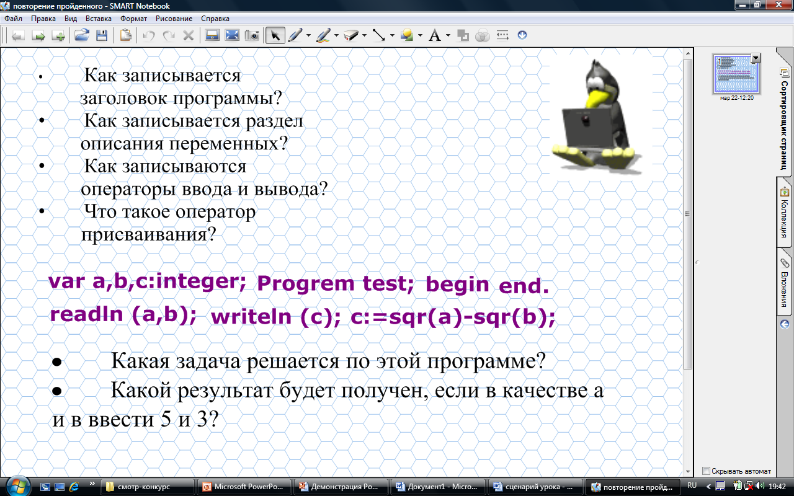Image resolution: width=794 pixels, height=496 pixels.
Task: Launch the screen capture camera tool
Action: (x=252, y=35)
